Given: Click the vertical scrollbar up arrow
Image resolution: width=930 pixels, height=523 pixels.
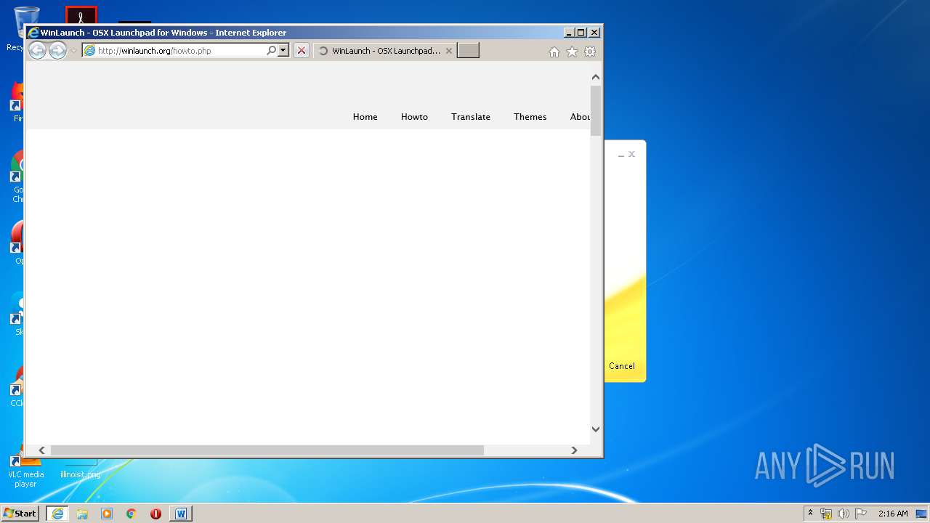Looking at the screenshot, I should [x=596, y=77].
